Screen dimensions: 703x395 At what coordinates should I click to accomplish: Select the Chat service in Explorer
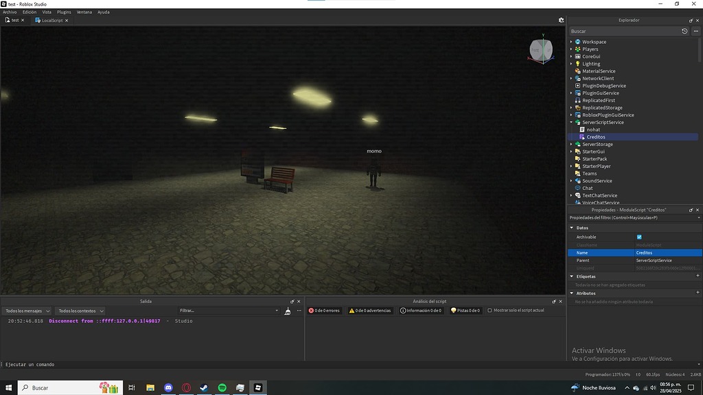tap(588, 188)
